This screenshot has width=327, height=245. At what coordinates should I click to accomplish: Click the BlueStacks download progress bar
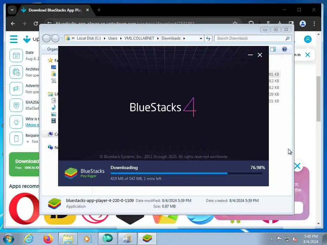pyautogui.click(x=186, y=173)
